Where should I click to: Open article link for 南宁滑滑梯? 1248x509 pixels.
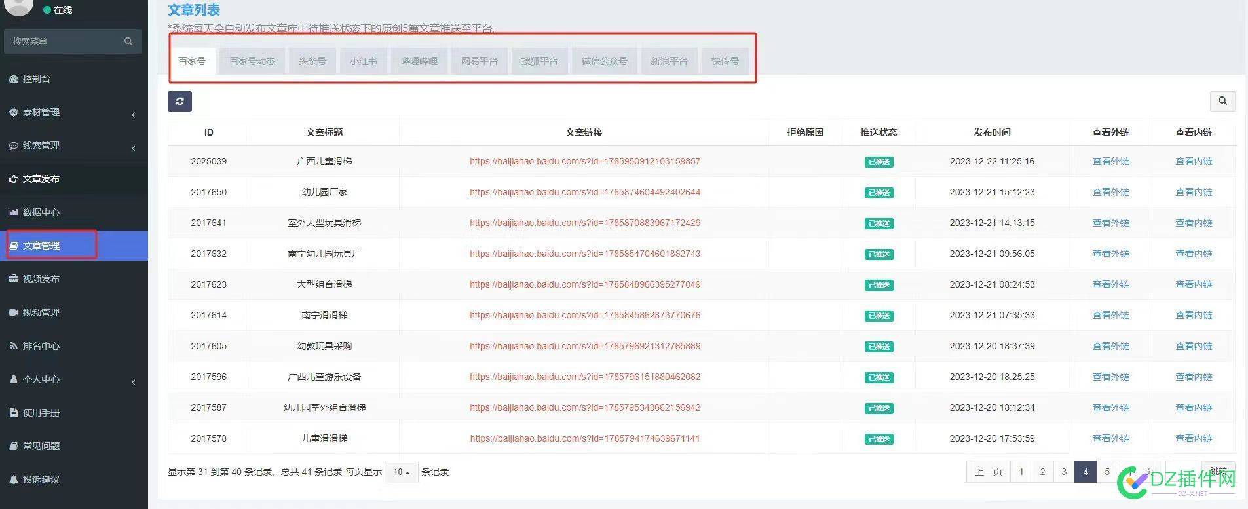tap(585, 315)
